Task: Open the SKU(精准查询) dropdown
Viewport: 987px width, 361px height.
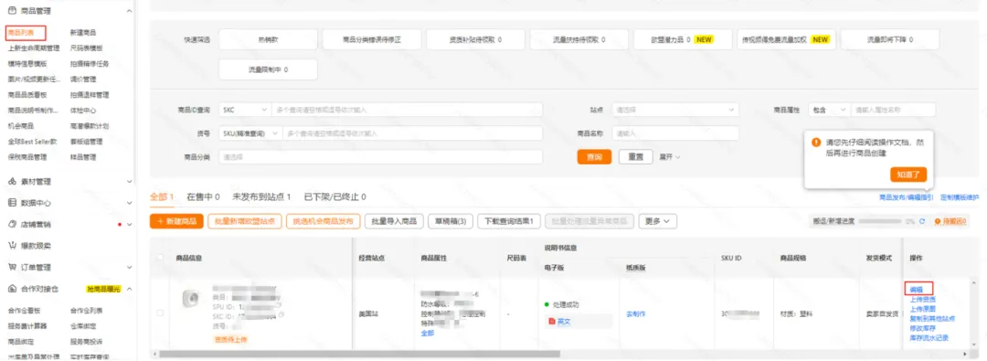Action: point(249,133)
